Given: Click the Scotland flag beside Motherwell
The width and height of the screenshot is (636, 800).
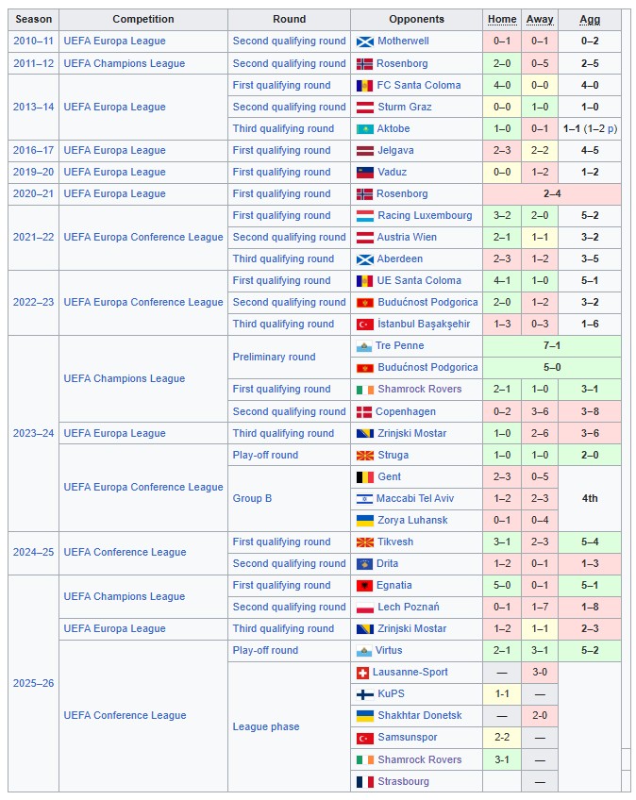Looking at the screenshot, I should tap(365, 42).
